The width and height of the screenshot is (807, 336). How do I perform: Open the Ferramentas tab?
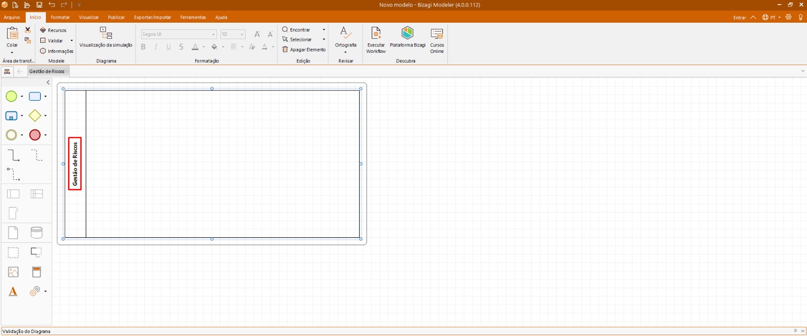193,17
